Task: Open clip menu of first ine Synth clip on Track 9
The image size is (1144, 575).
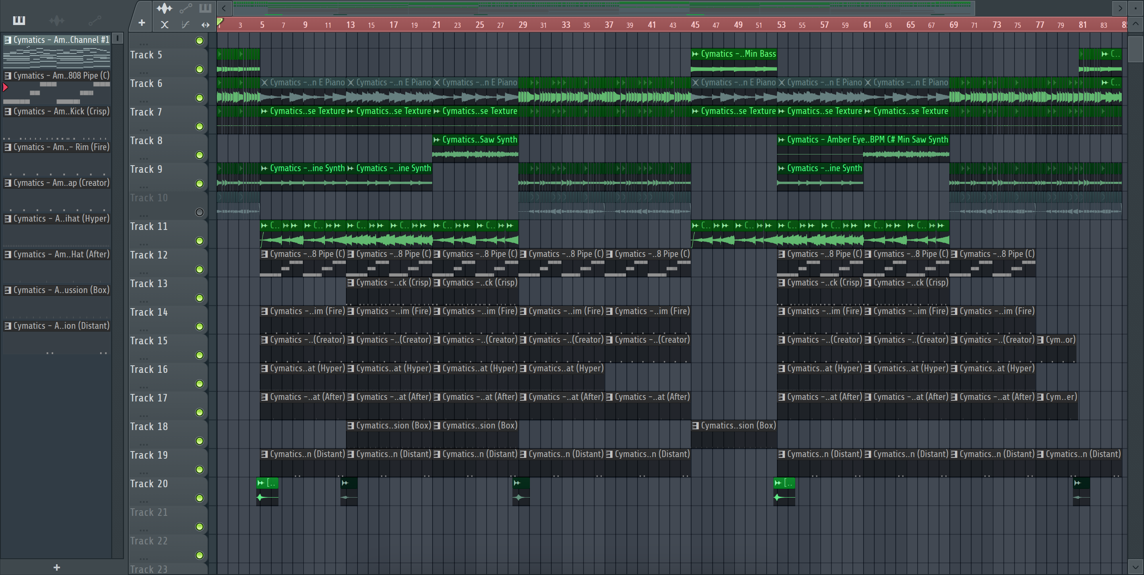Action: [x=264, y=168]
